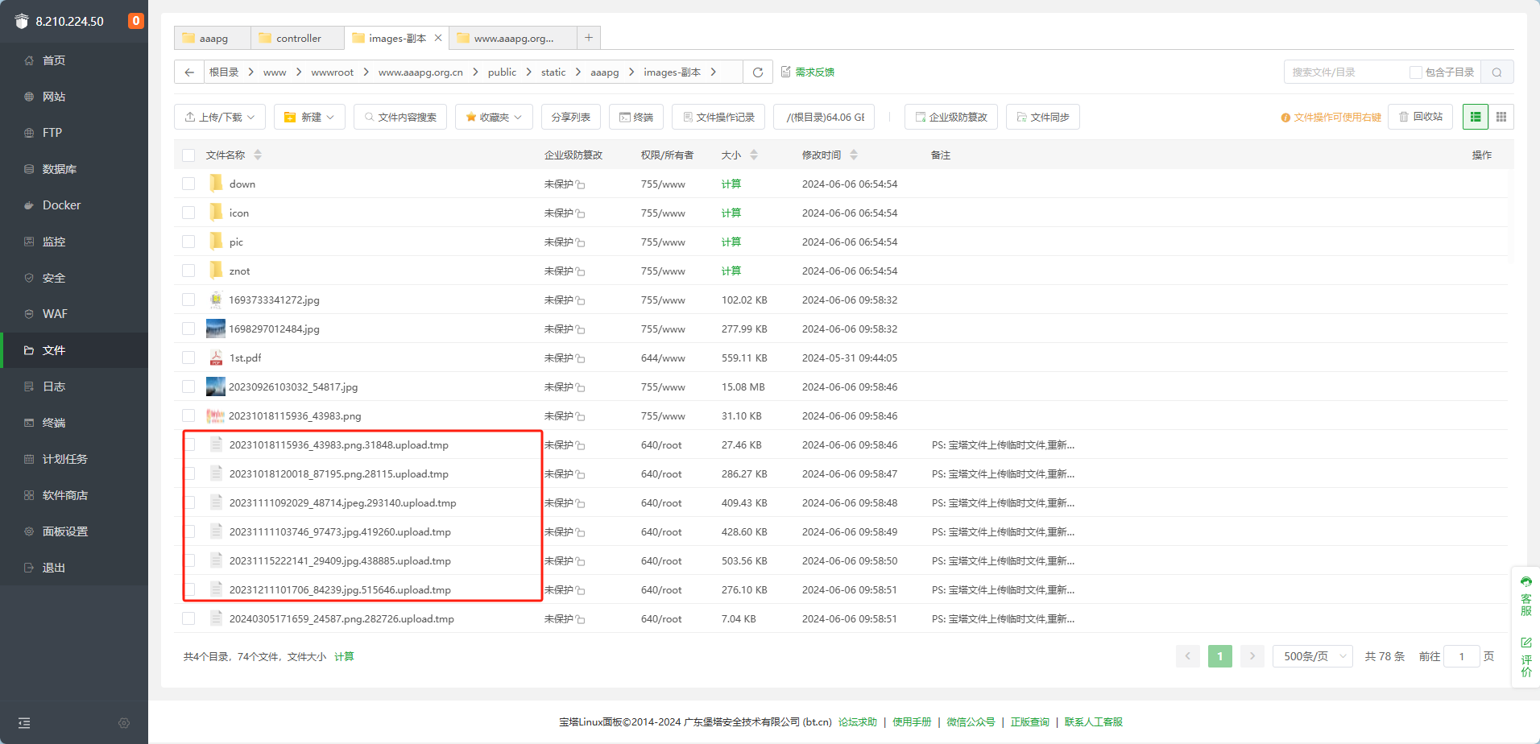The image size is (1540, 744).
Task: Click lock icon for down folder row
Action: coord(581,184)
